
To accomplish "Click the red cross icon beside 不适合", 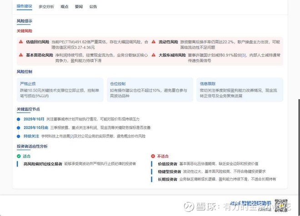I will [x=153, y=156].
